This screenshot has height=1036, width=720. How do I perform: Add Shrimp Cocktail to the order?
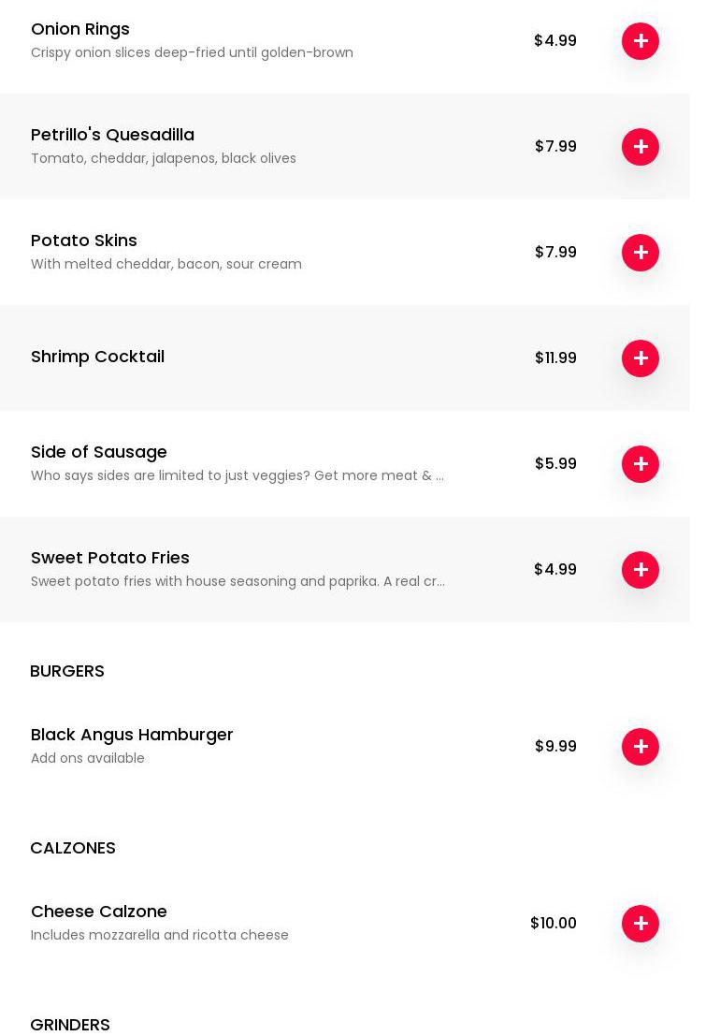641,358
